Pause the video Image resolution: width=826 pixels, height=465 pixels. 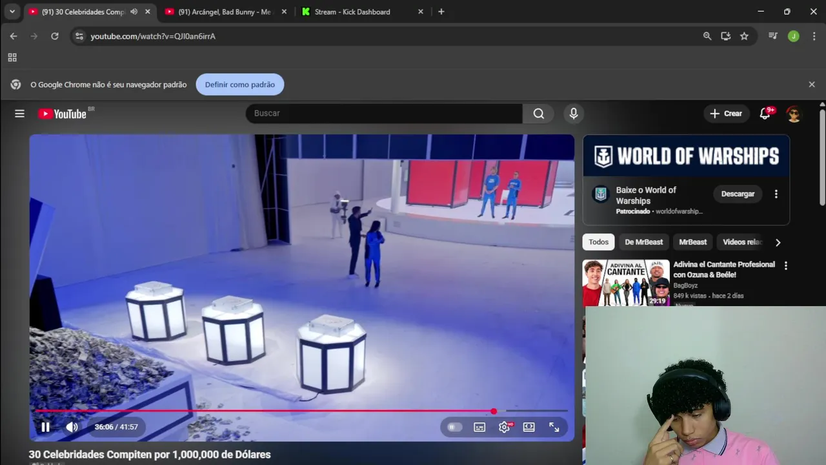click(45, 427)
